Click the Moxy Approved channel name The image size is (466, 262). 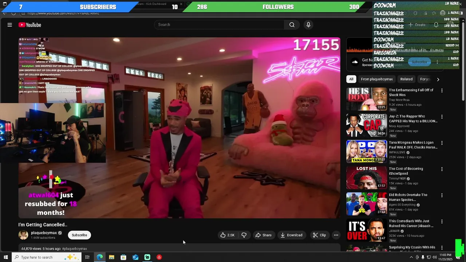tap(399, 126)
